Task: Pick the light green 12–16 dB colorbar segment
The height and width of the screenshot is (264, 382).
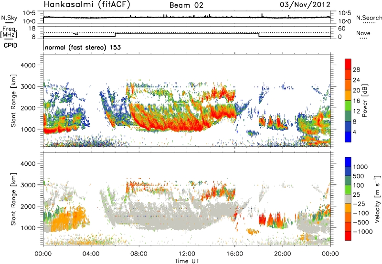Action: 348,106
